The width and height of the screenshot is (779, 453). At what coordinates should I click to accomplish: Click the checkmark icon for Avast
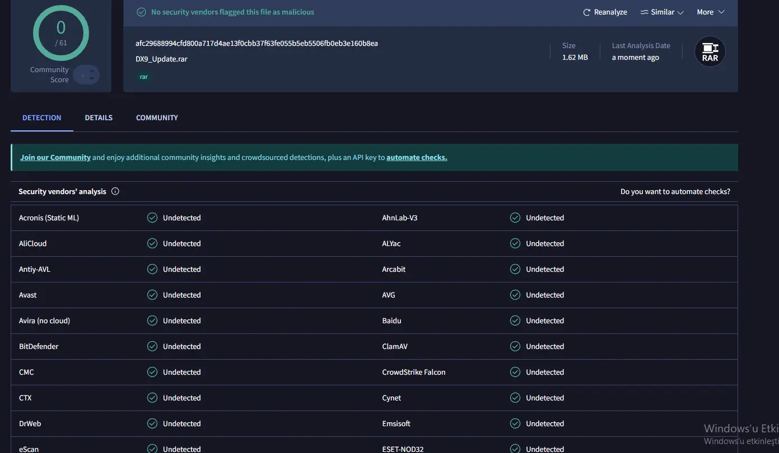point(152,295)
